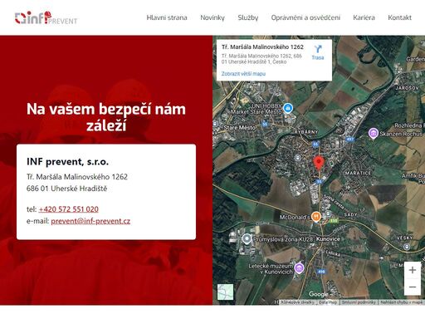Screen dimensions: 425x319
Task: Open the Hlavní strana menu item
Action: 167,17
